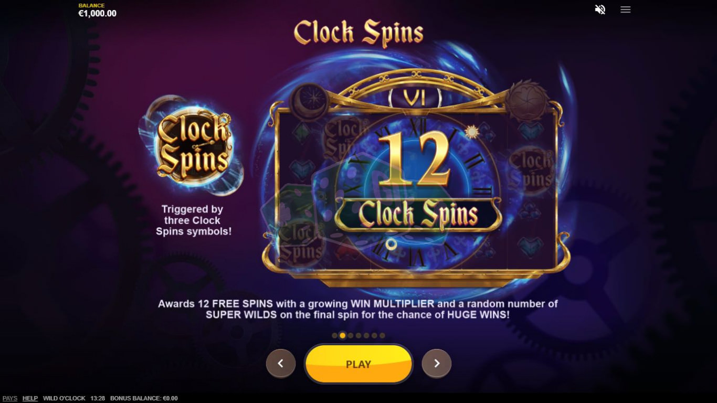Select the third pagination dot
This screenshot has width=717, height=403.
[x=351, y=335]
